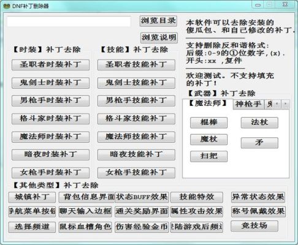
Task: Remove 女枪手时装补丁
Action: point(50,173)
